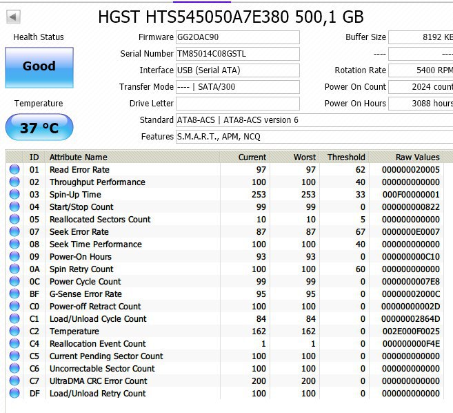Click the status orb for Reallocated Sectors Count
The height and width of the screenshot is (413, 453).
pyautogui.click(x=14, y=219)
